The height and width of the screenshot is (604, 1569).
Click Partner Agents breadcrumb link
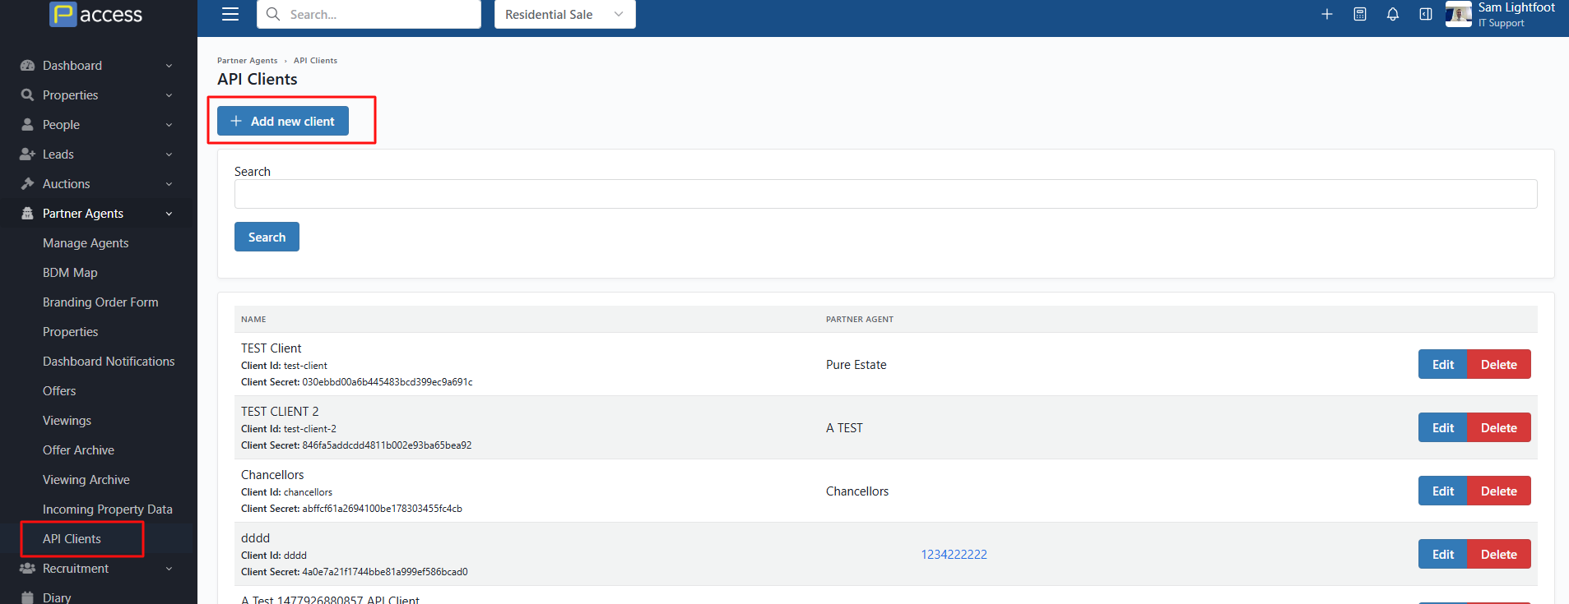247,61
